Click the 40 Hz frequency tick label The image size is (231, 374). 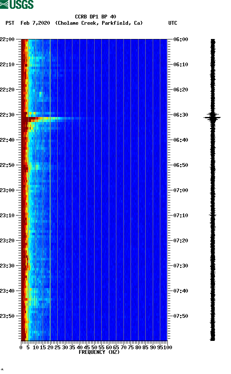click(80, 348)
